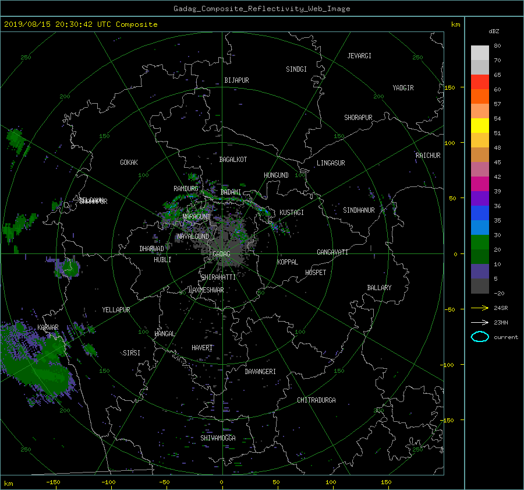524x490 pixels.
Task: Click the 2019/08/15 20:30:42 UTC timestamp
Action: pyautogui.click(x=80, y=24)
